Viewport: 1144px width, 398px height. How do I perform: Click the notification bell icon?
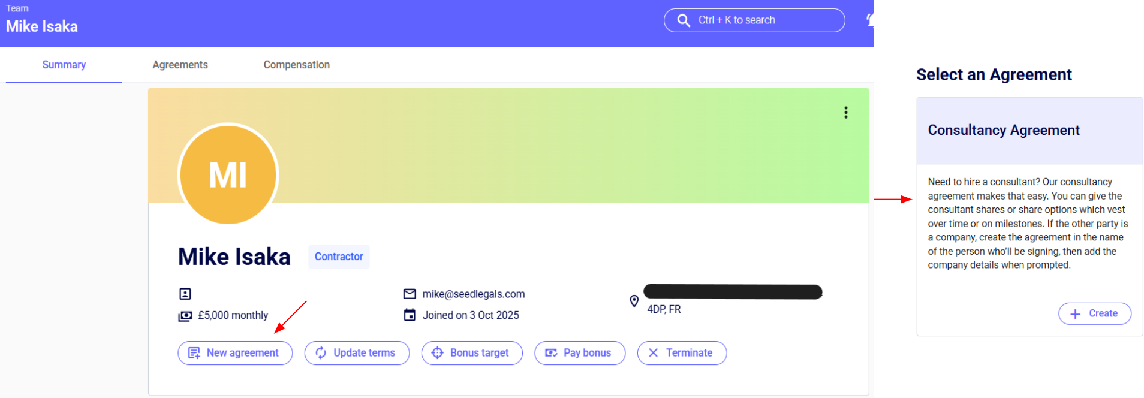click(x=869, y=20)
